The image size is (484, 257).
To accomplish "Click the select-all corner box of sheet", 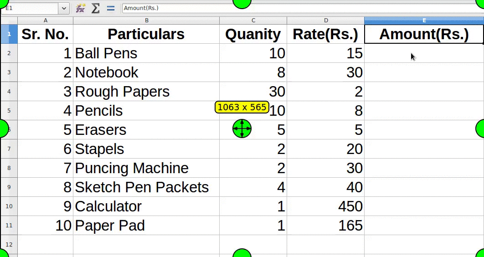I will tap(9, 21).
